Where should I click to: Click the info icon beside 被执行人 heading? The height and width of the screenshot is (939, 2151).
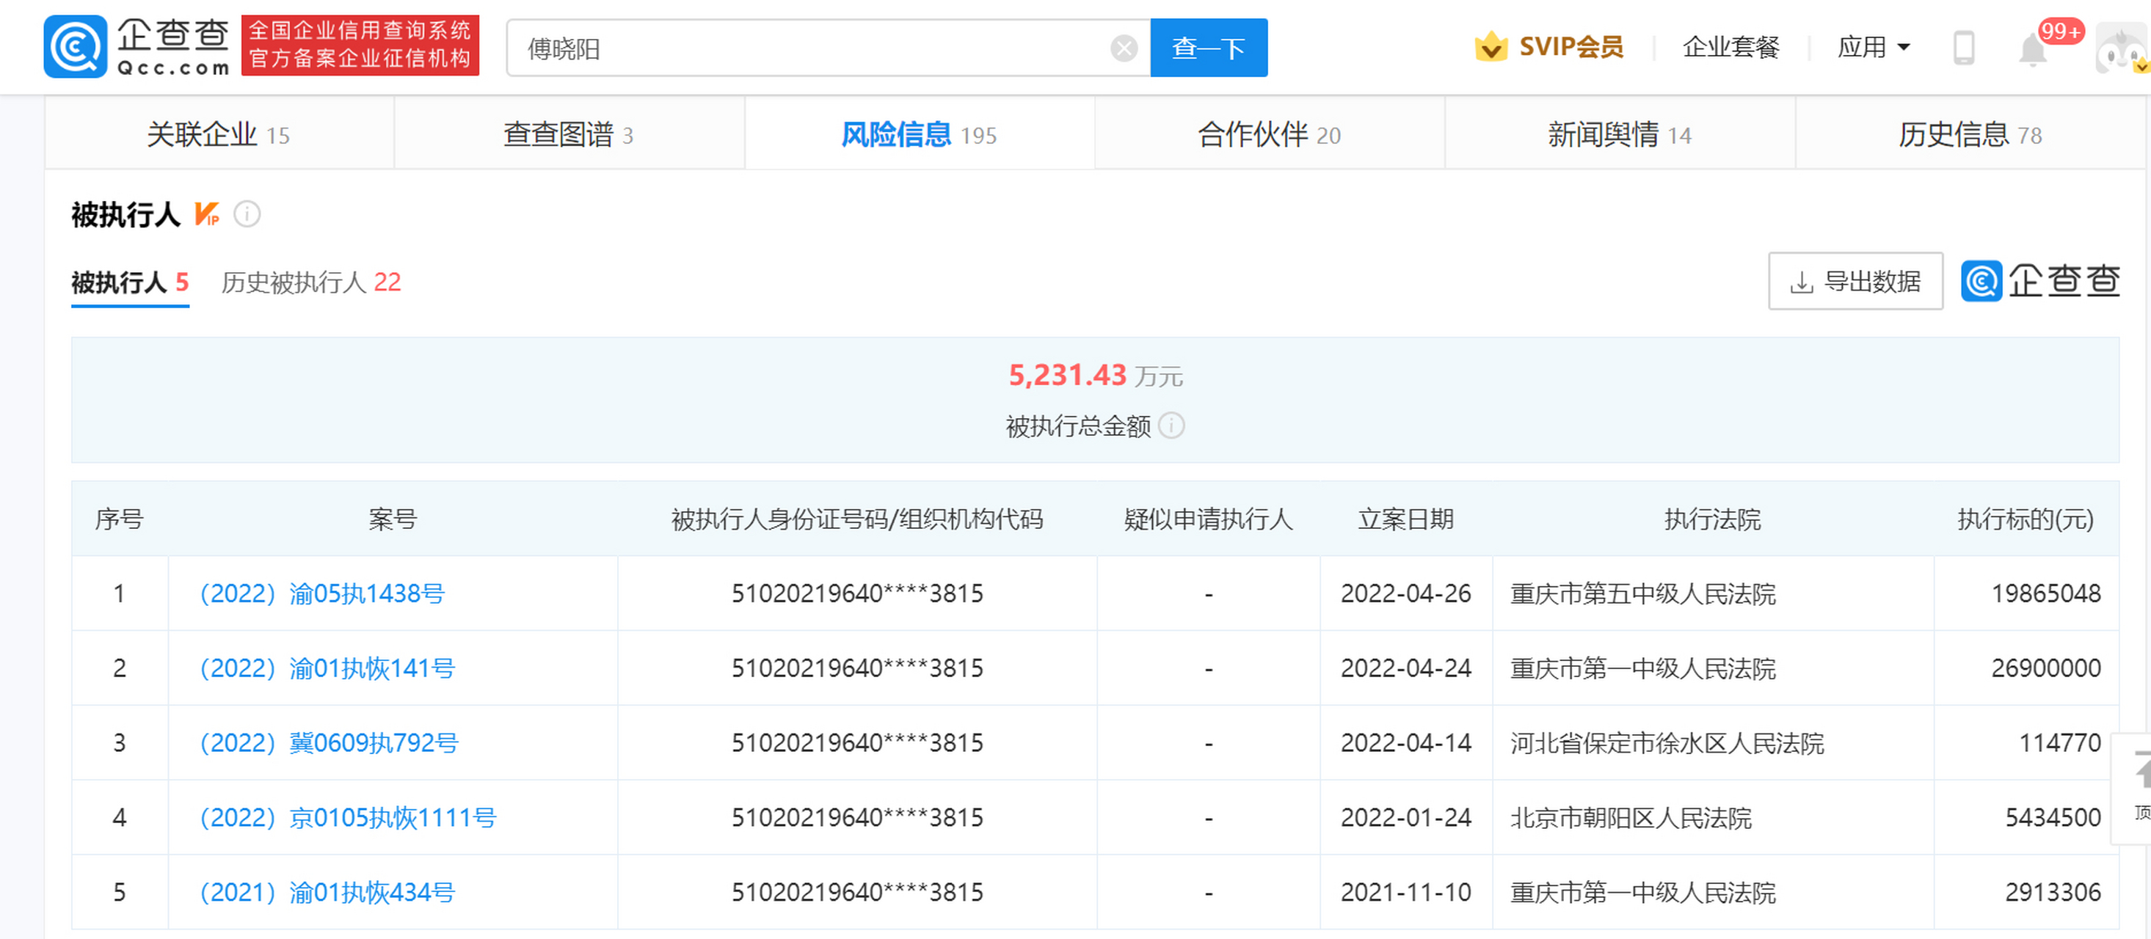click(246, 214)
